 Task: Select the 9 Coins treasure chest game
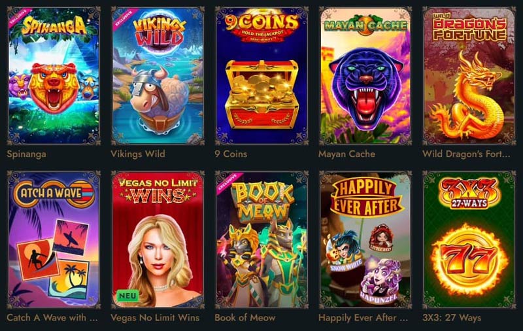(262, 76)
